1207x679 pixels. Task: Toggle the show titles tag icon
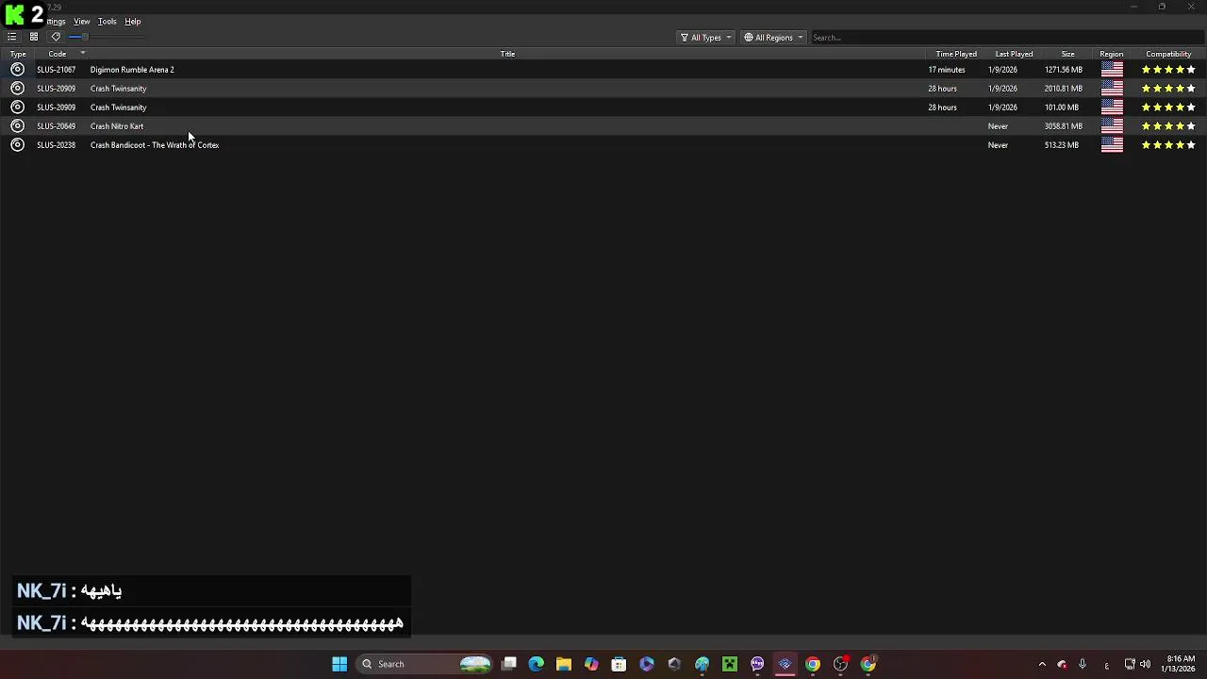56,37
